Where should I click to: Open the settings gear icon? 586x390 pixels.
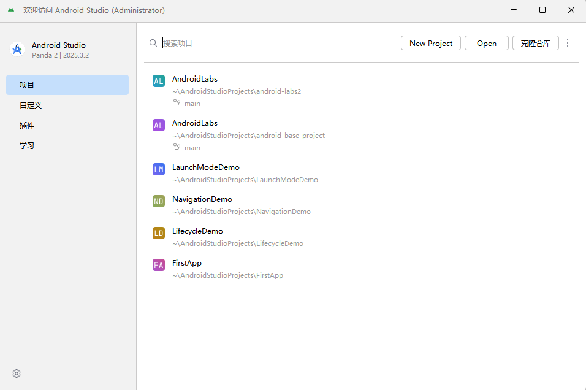click(17, 373)
